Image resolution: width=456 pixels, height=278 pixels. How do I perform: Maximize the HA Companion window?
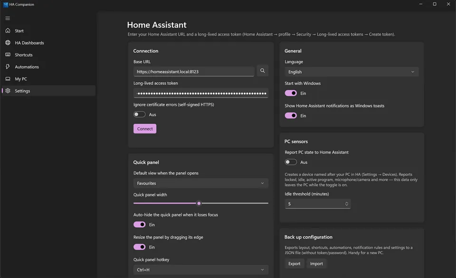(435, 4)
